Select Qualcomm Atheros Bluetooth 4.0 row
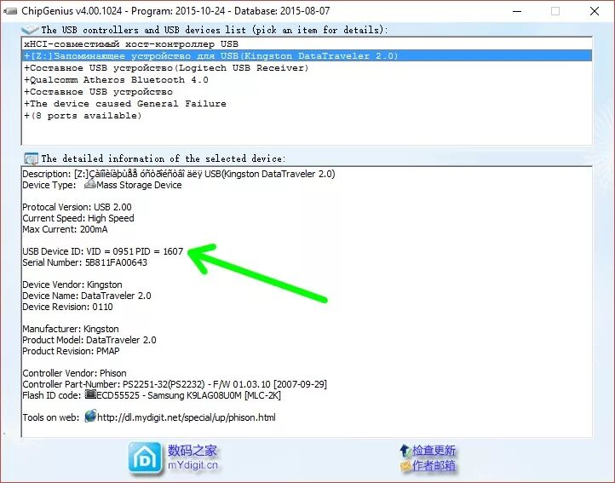 (307, 80)
